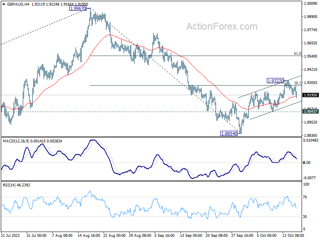Click the 31 Jul 00:00 time axis label
The width and height of the screenshot is (320, 240).
(x=36, y=235)
